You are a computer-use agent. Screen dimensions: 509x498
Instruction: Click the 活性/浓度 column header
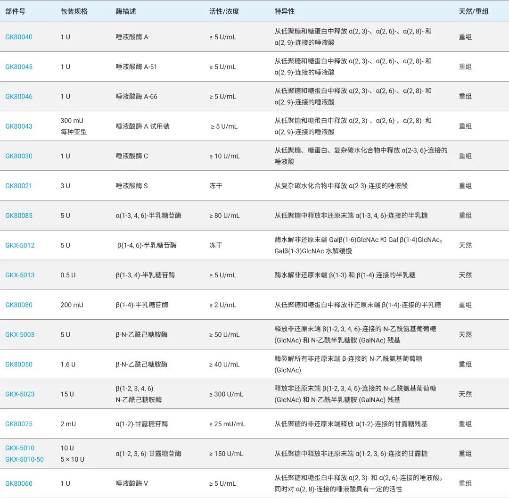click(224, 11)
